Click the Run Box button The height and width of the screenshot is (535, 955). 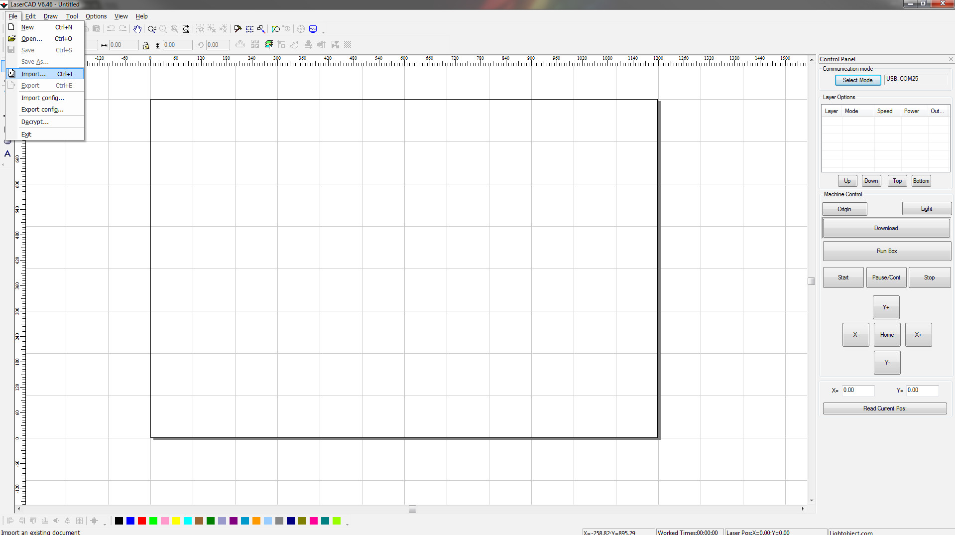(x=886, y=251)
